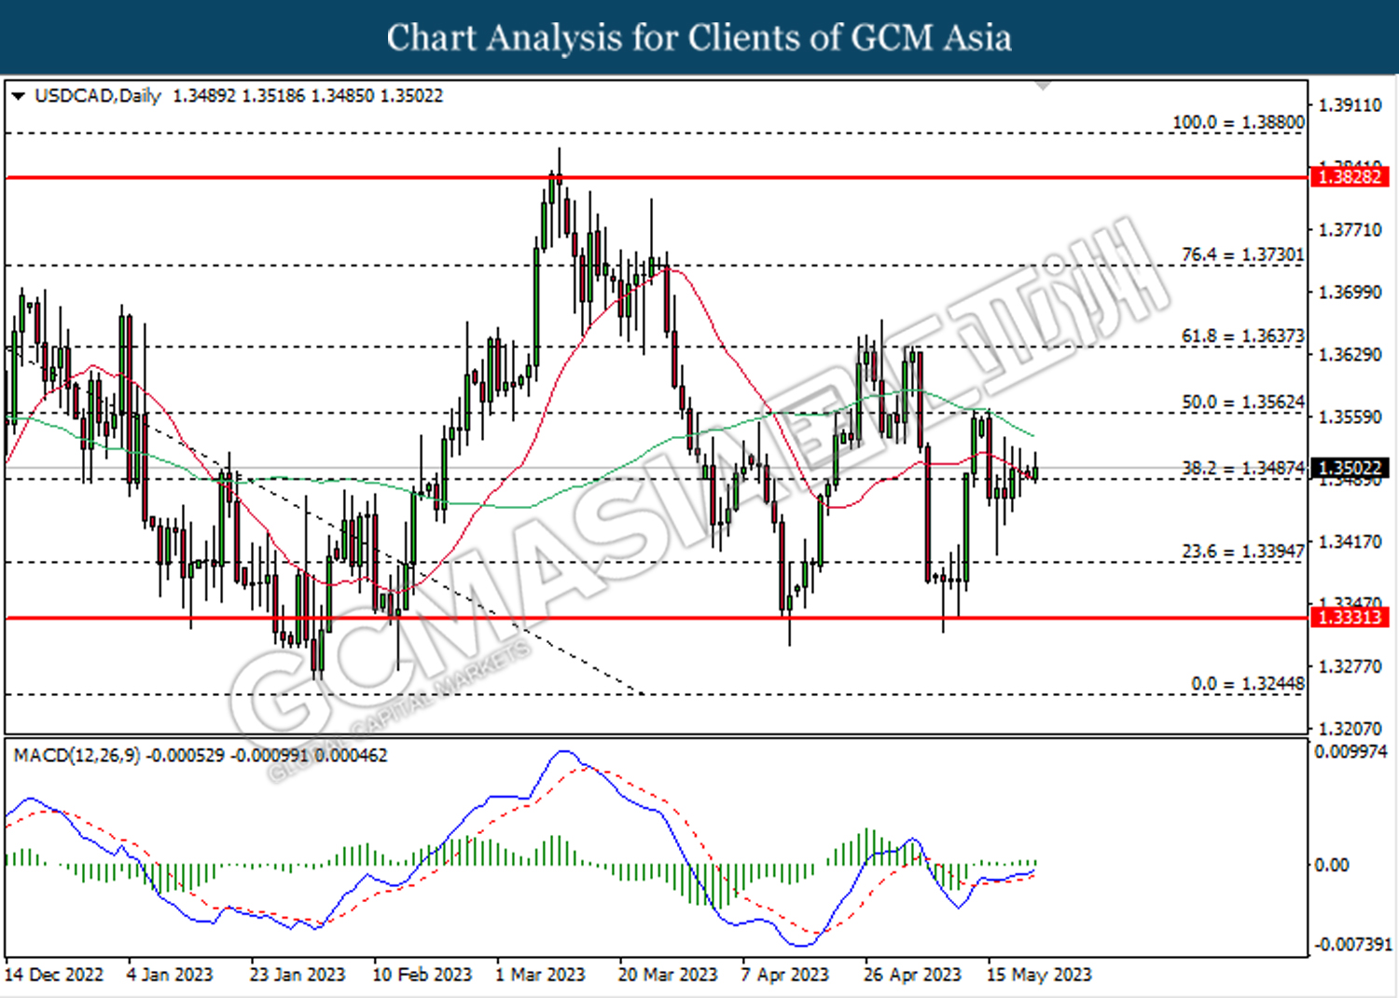1399x998 pixels.
Task: Click the date label 23 Jan 2023
Action: (298, 975)
